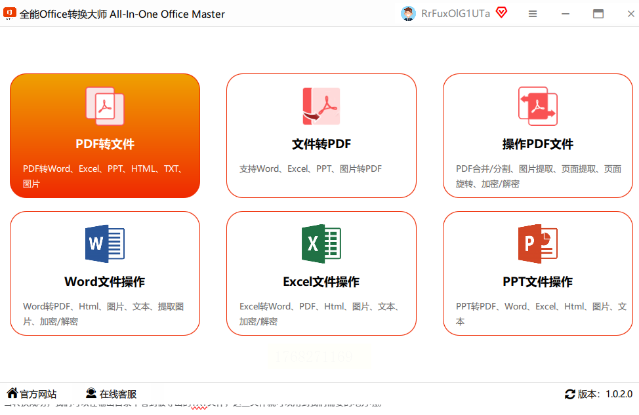The image size is (639, 415).
Task: Click the PDF转Word、Excel description text
Action: pyautogui.click(x=102, y=176)
